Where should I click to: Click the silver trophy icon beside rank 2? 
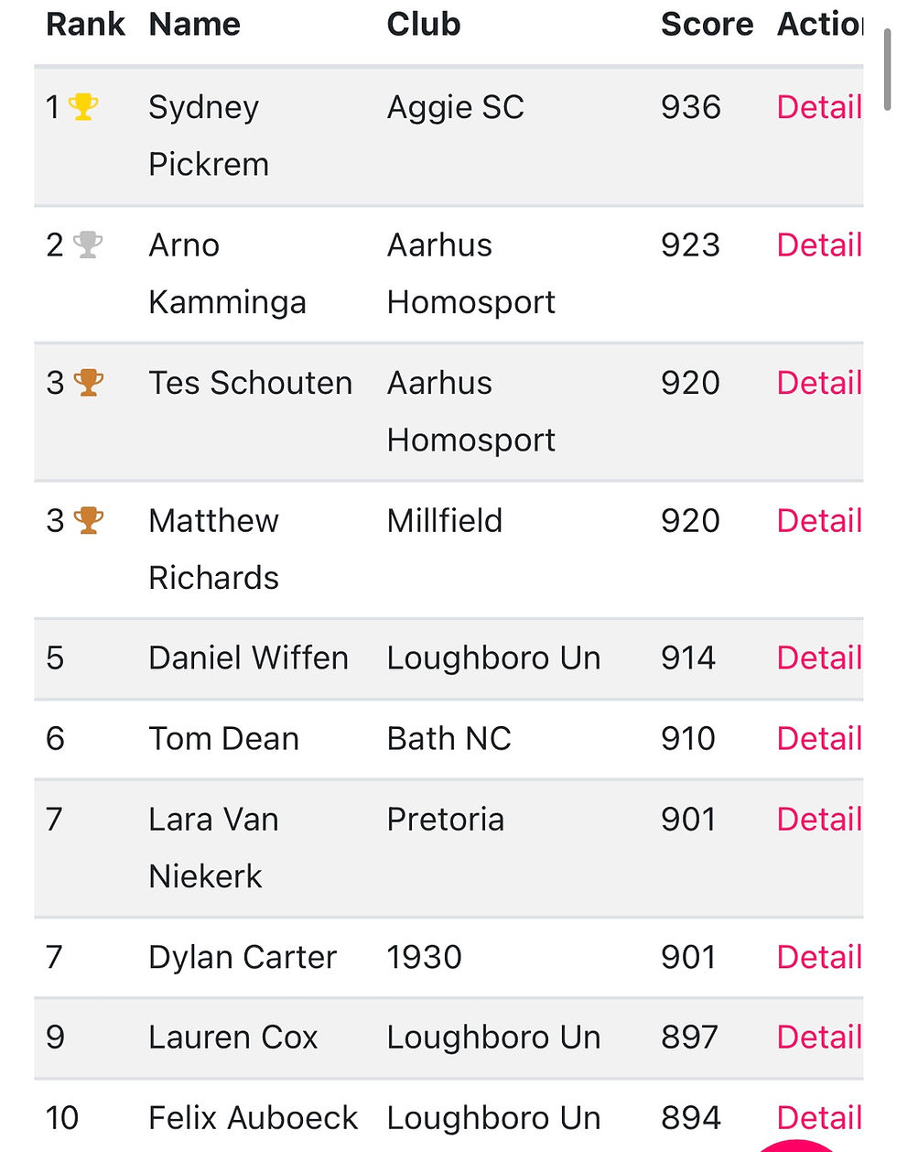pyautogui.click(x=88, y=245)
